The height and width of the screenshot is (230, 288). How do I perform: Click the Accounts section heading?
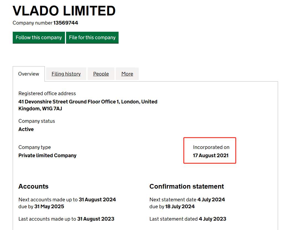[33, 186]
